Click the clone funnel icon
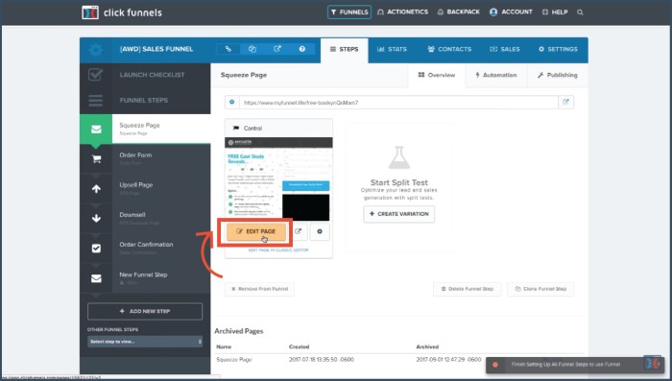The image size is (672, 381). [x=252, y=49]
